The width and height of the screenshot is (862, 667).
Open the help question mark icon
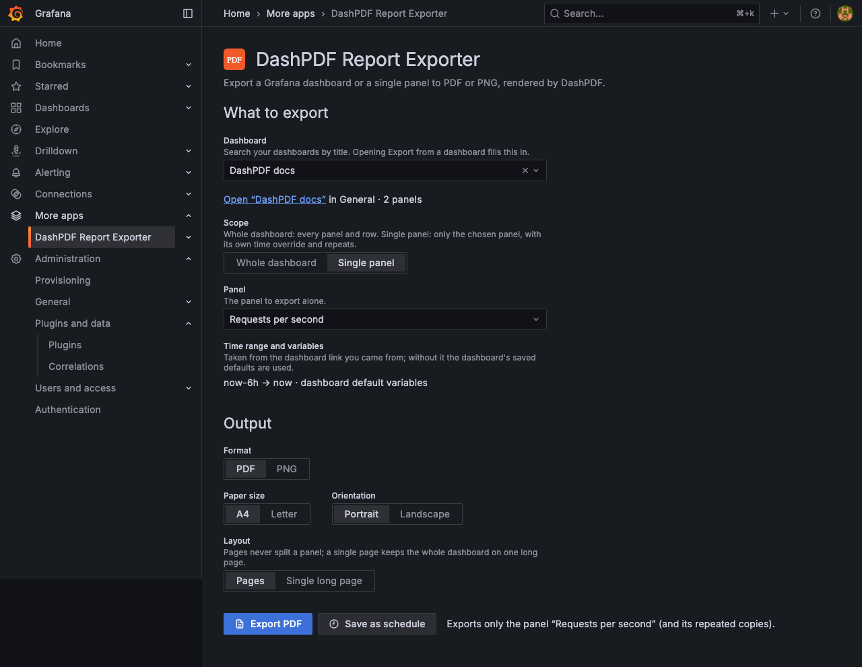[816, 13]
